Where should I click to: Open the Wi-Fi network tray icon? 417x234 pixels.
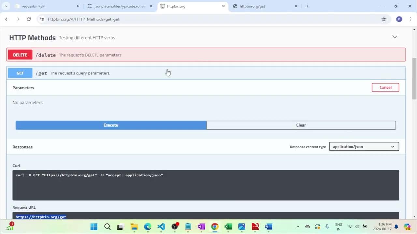click(x=350, y=227)
